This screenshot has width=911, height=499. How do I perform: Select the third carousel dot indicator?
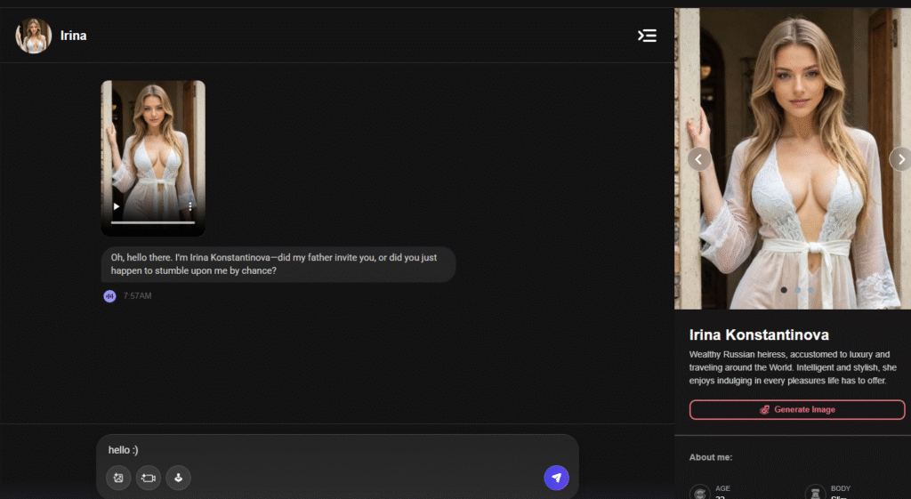[x=810, y=290]
